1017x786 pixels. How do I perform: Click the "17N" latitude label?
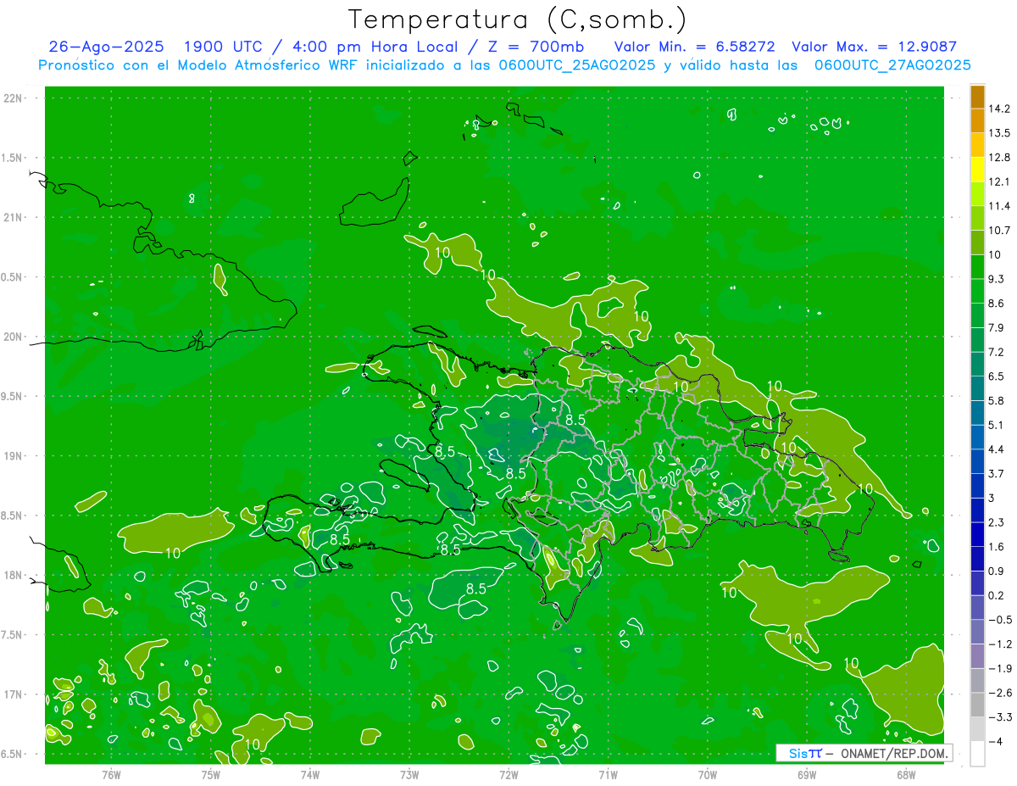(x=14, y=694)
